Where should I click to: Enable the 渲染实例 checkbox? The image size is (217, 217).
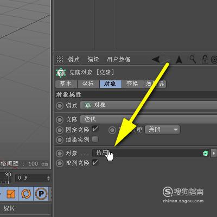(x=95, y=139)
